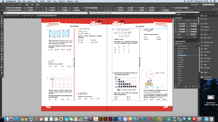Apply the ABCDE siklara paragraph style
The height and width of the screenshot is (122, 218).
pyautogui.click(x=186, y=66)
